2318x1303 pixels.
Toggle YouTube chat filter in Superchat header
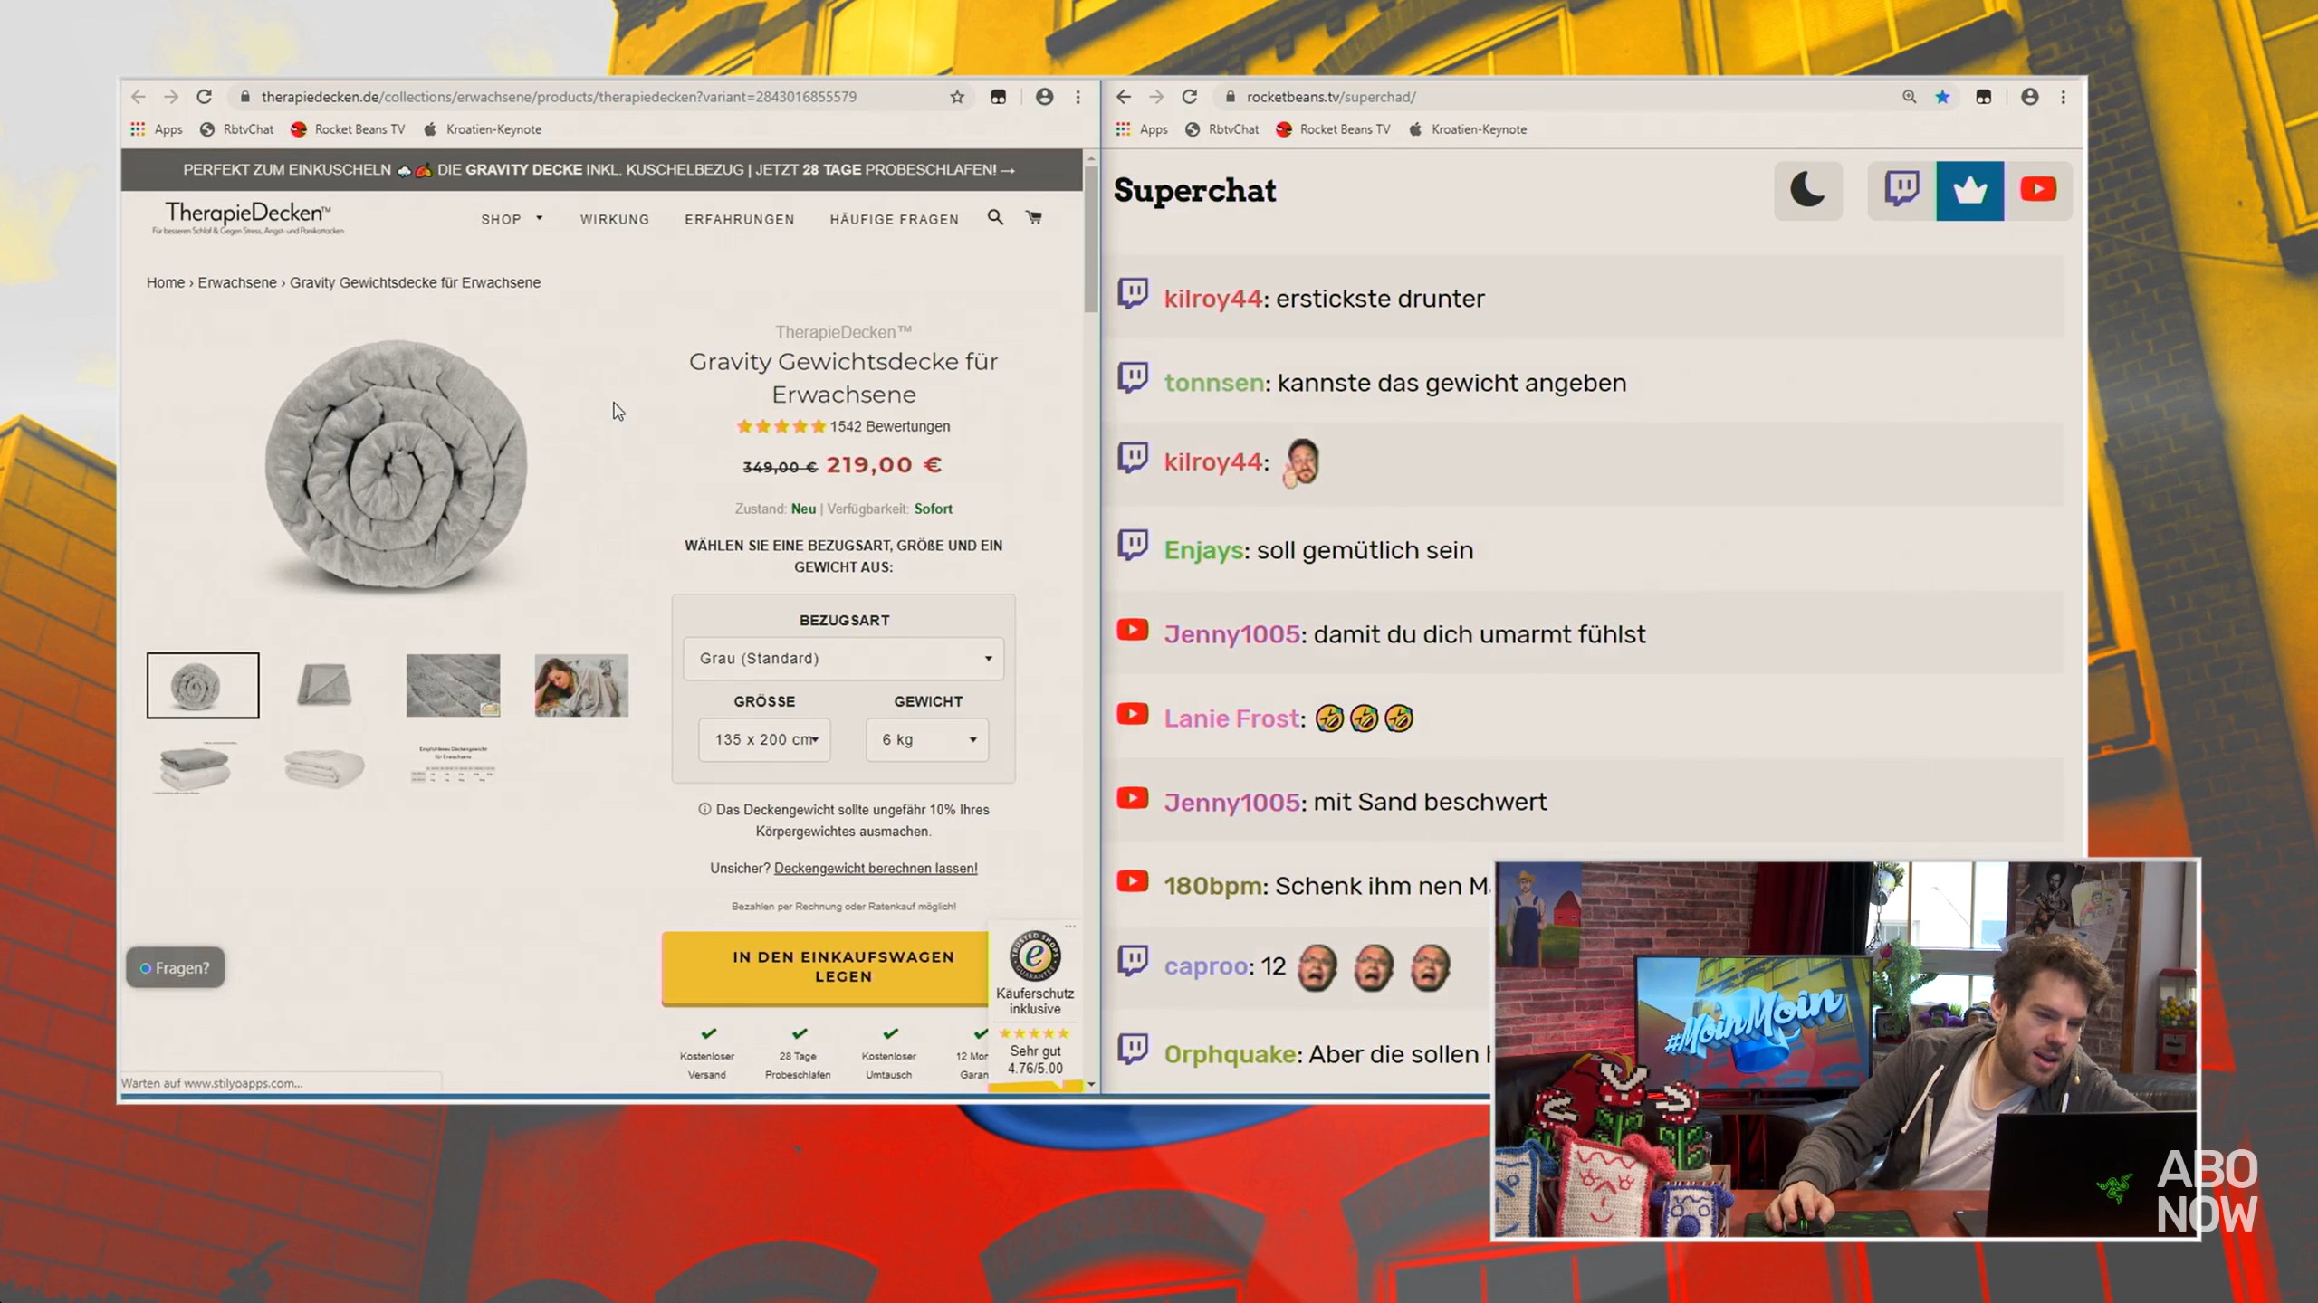(2037, 191)
